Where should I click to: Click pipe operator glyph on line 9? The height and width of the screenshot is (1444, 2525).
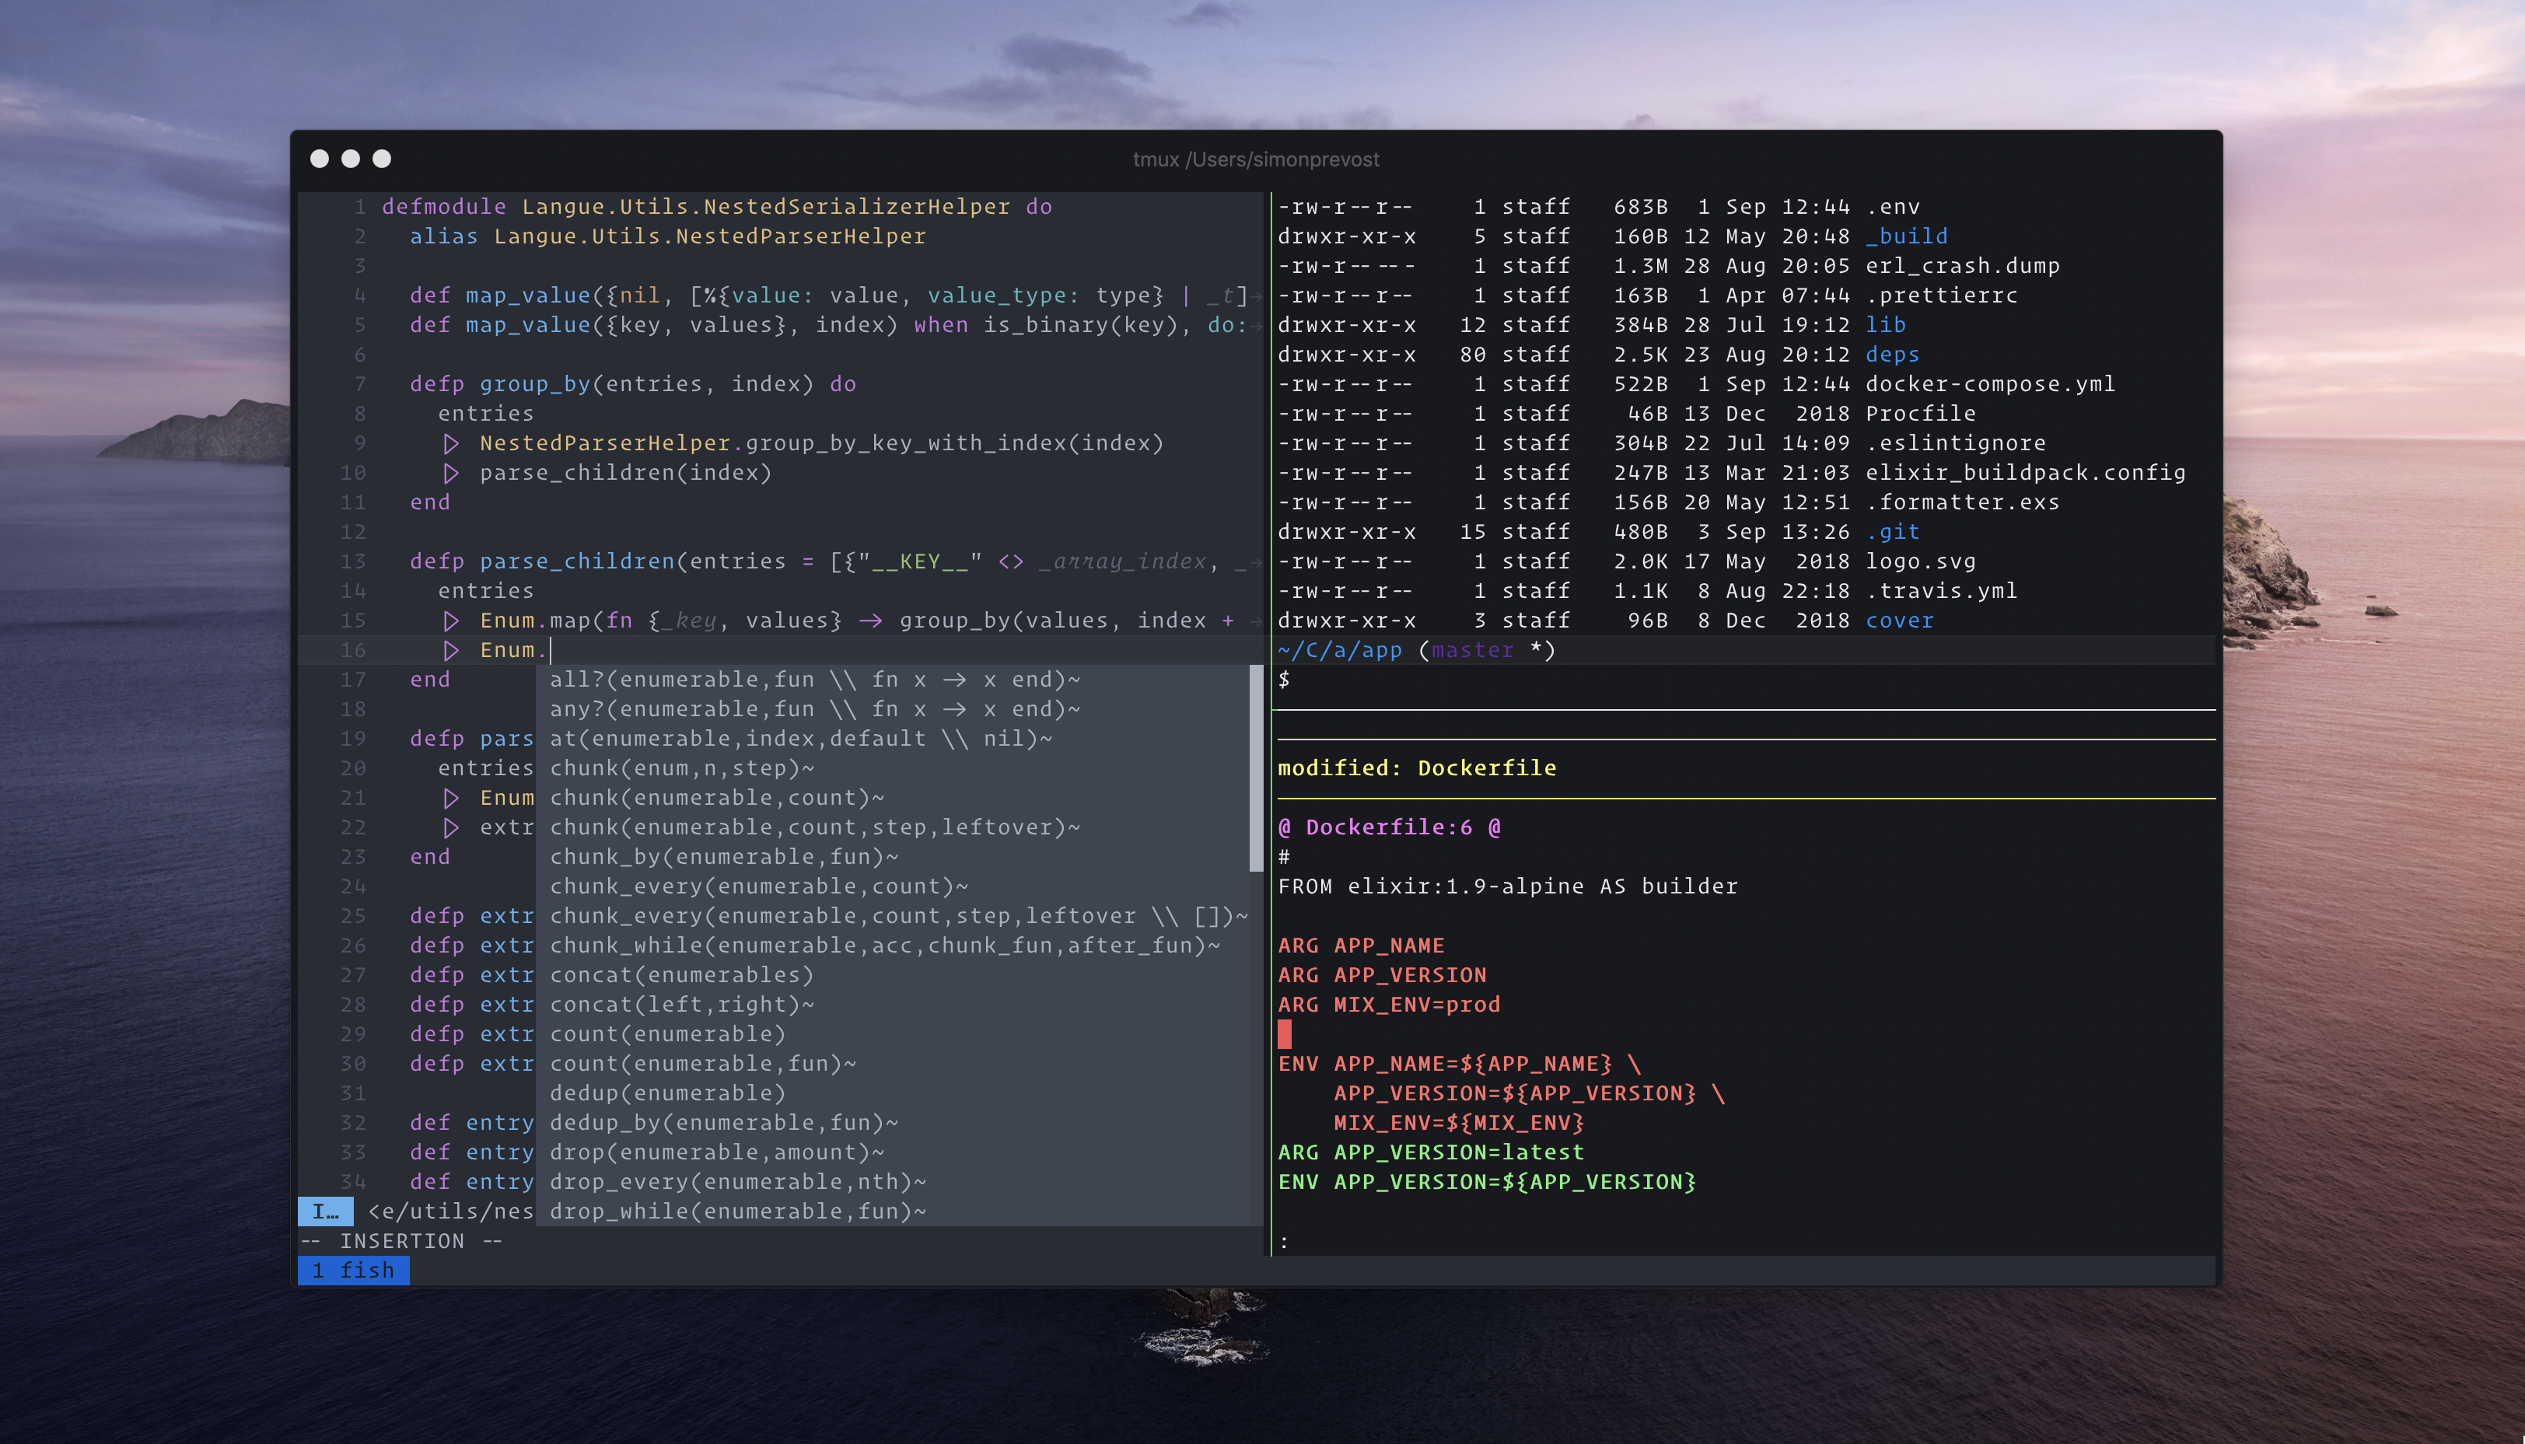click(x=451, y=443)
